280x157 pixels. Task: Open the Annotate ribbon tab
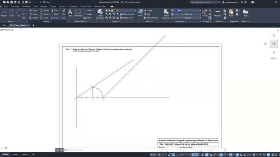click(15, 6)
